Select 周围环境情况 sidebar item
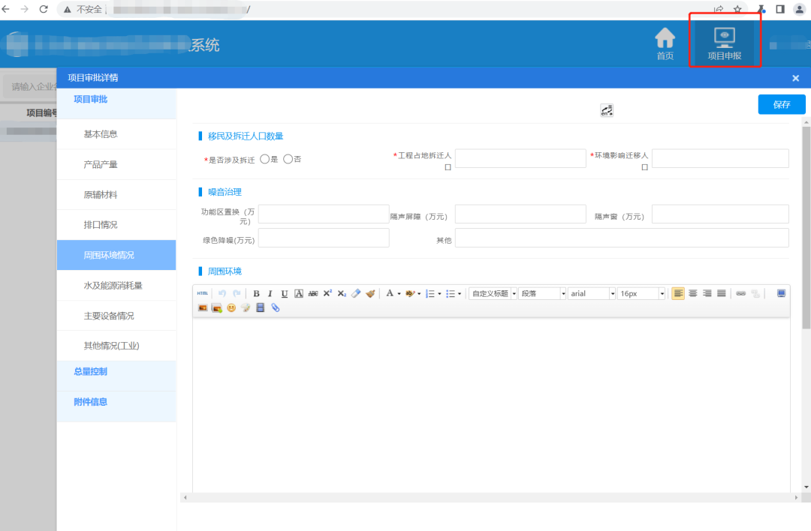The width and height of the screenshot is (811, 531). tap(116, 255)
